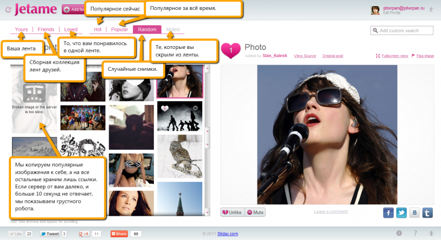
Task: Switch to the Muted tab
Action: tap(173, 30)
